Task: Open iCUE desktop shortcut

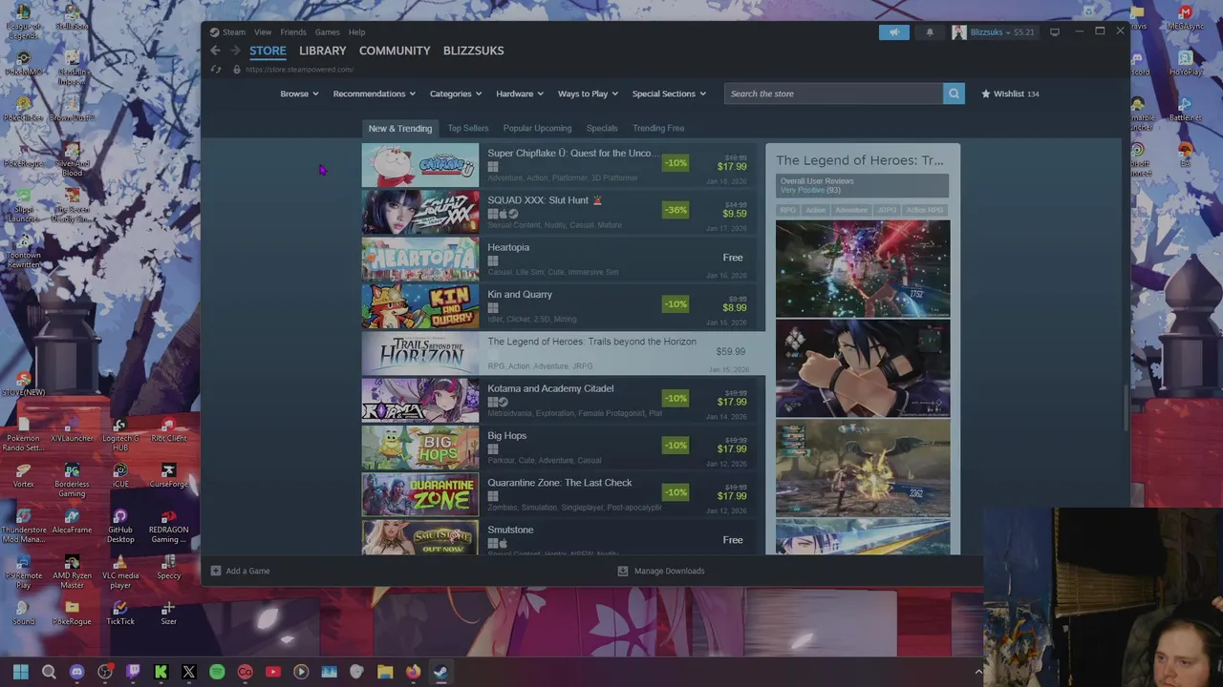Action: pos(119,476)
